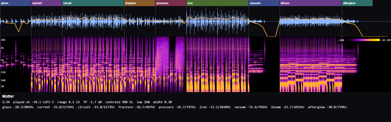
Task: Select the vacuum section label
Action: point(264,3)
